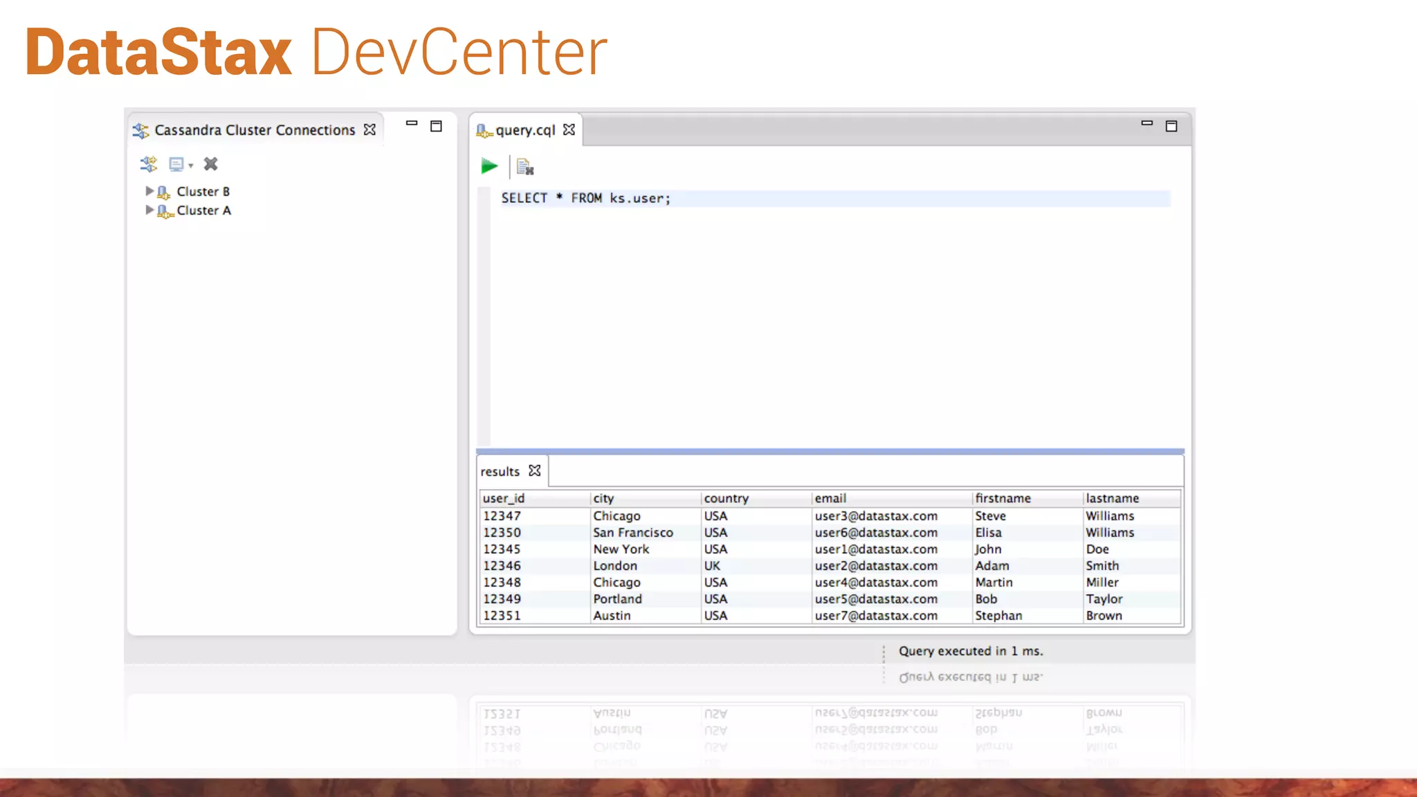The height and width of the screenshot is (797, 1417).
Task: Click the script file icon beside run button
Action: (x=525, y=167)
